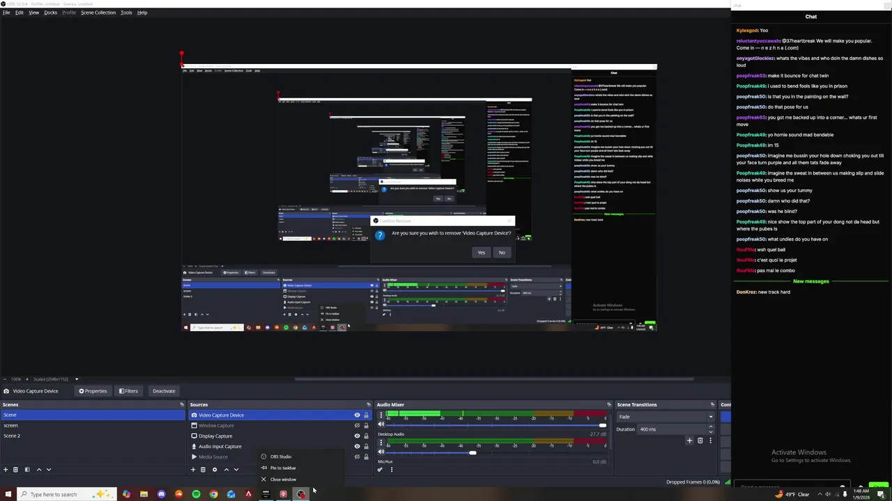Viewport: 892px width, 501px height.
Task: Open Discord from the taskbar
Action: click(x=161, y=494)
